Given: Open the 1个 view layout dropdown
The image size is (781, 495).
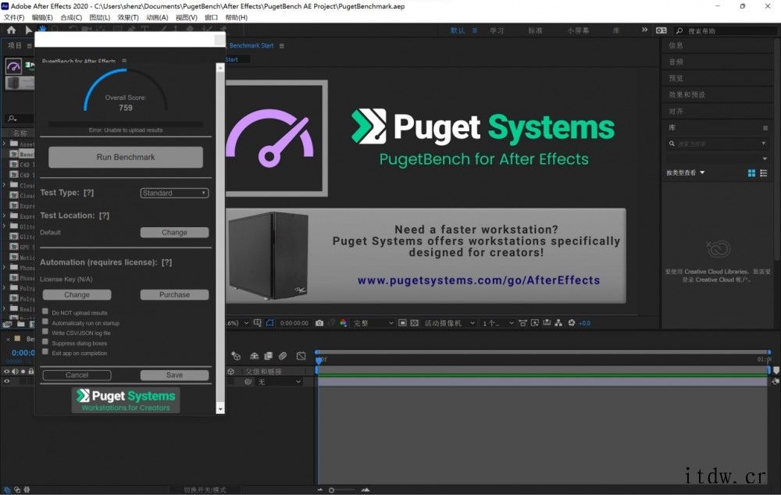Looking at the screenshot, I should coord(498,323).
